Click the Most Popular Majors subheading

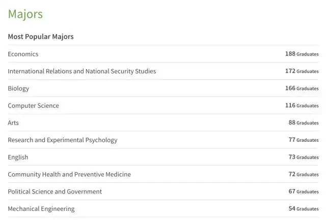(x=41, y=37)
